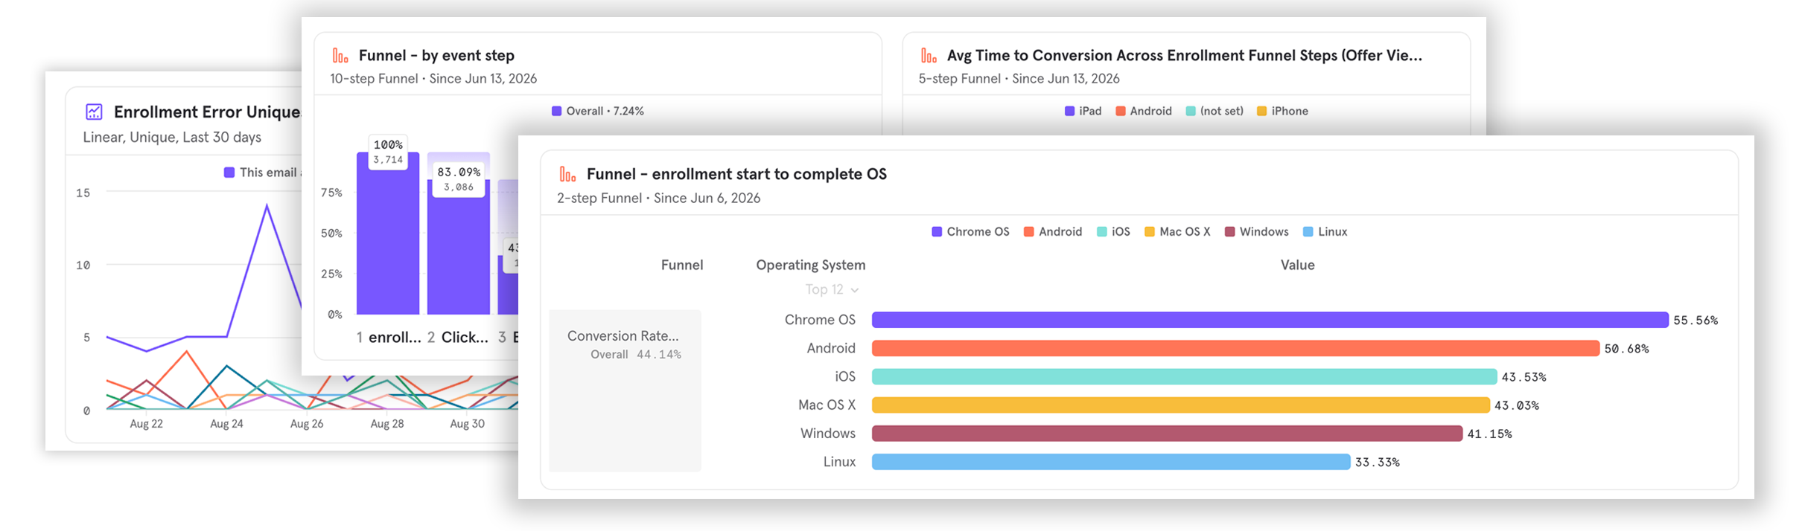The image size is (1805, 531).
Task: Click the 'Funnel' column header
Action: pyautogui.click(x=682, y=265)
